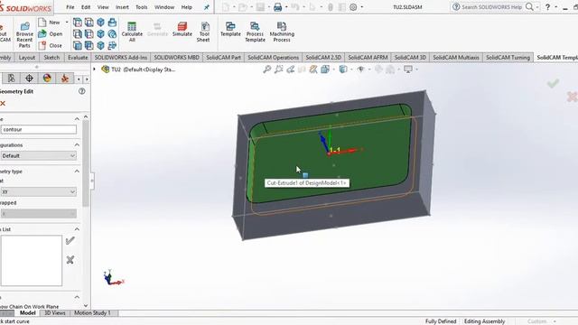Show more manager tabs right arrow

click(87, 79)
